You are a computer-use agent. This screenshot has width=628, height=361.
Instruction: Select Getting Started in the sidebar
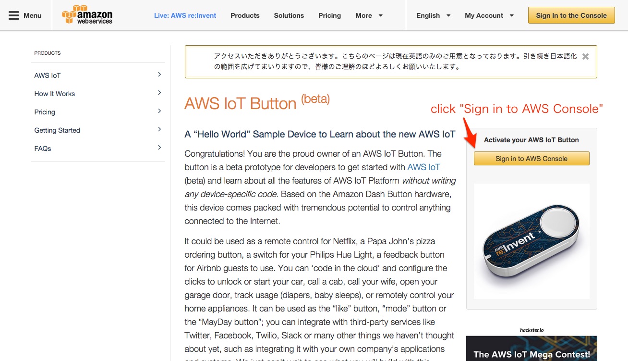57,130
